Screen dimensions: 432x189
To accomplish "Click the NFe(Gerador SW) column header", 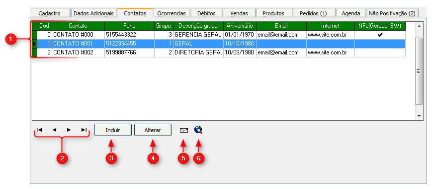I will click(x=380, y=26).
